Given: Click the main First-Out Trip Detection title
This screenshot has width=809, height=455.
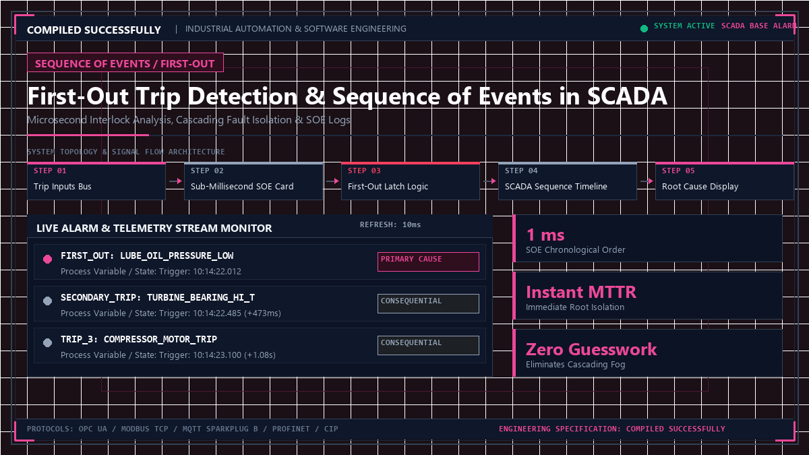Looking at the screenshot, I should click(x=347, y=96).
